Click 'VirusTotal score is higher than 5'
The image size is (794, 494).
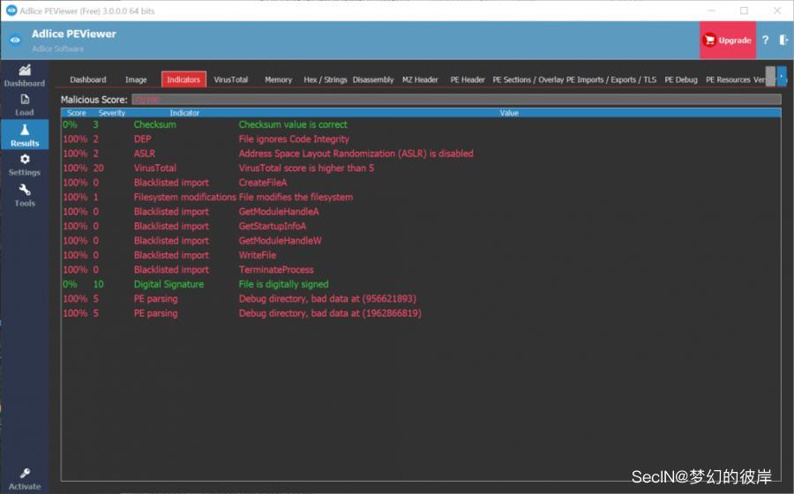306,168
